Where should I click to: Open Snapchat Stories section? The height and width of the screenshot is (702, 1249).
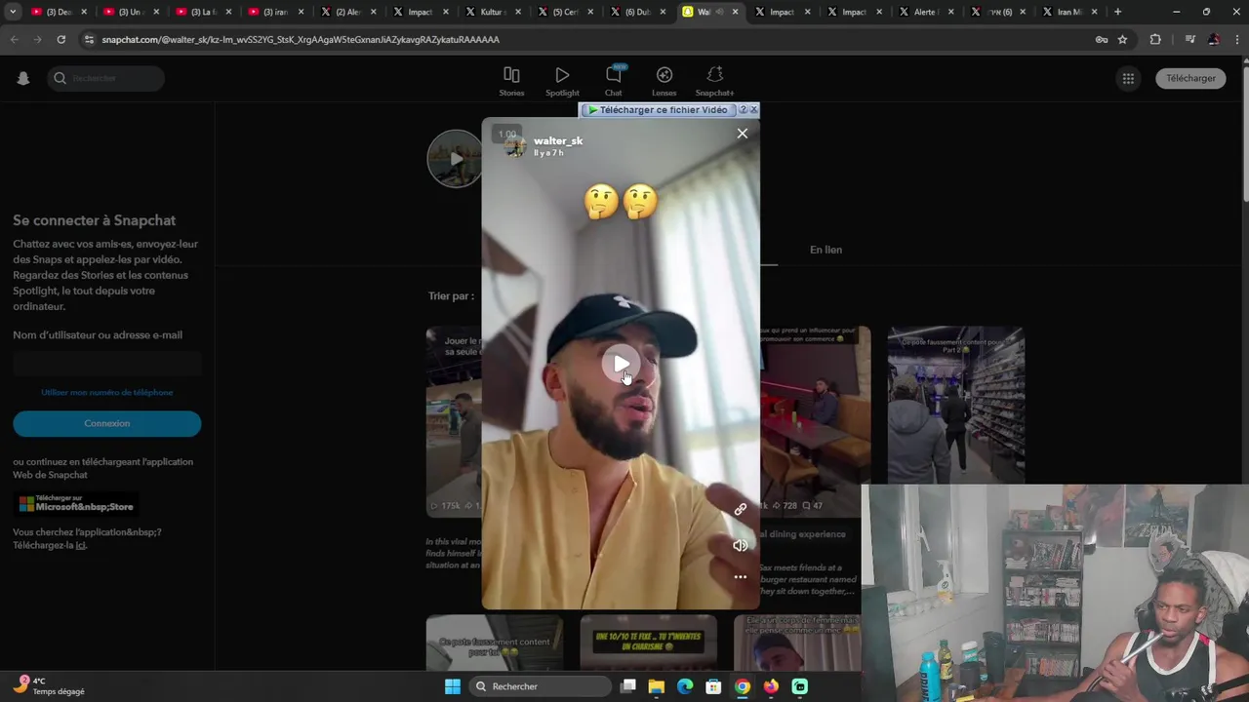coord(511,82)
